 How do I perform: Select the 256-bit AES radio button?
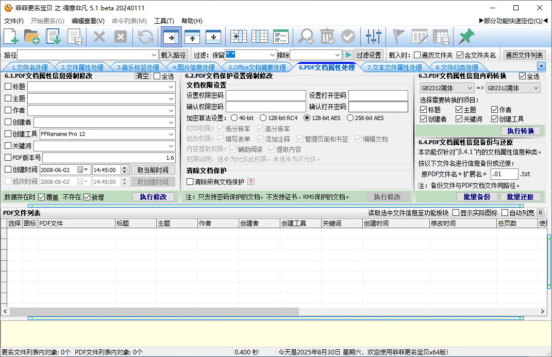tap(350, 118)
